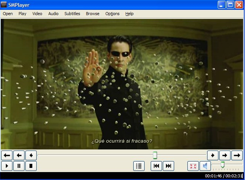The height and width of the screenshot is (180, 245).
Task: Skip forward with the medium forward arrow
Action: 225,155
